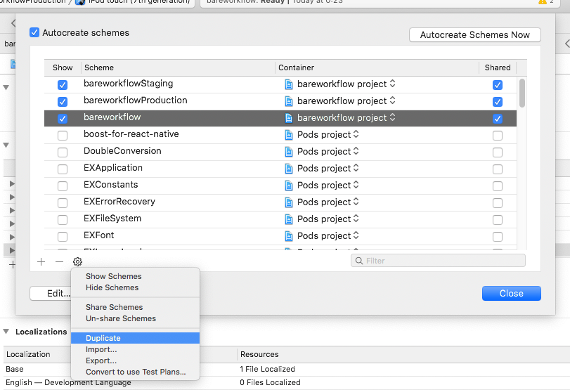Open container dropdown for EXApplication
The image size is (570, 390).
coord(356,168)
